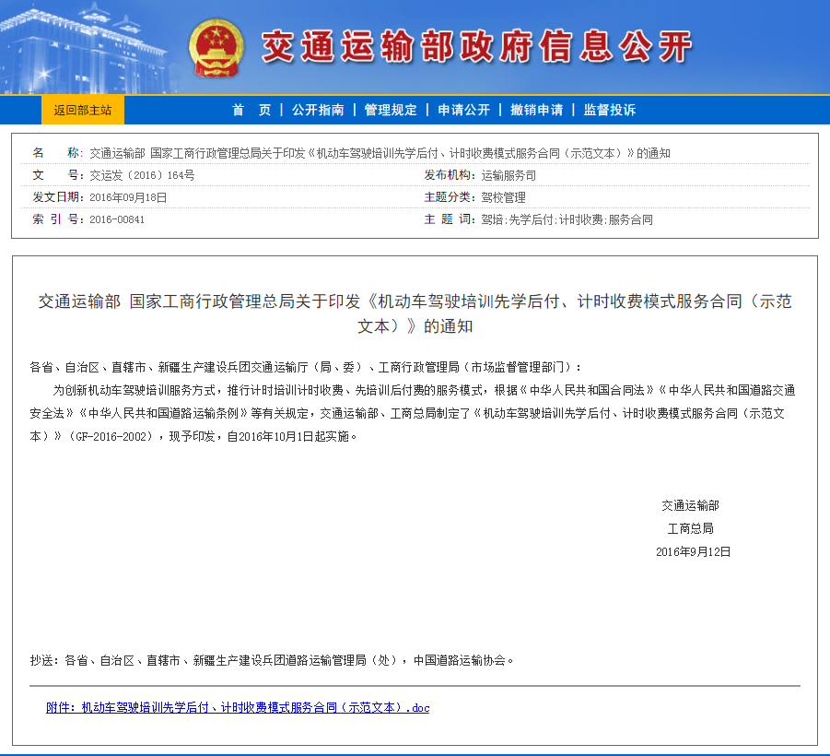
Task: Click keywords 驾培;先学后付;计时收费;服务合同
Action: coord(567,219)
